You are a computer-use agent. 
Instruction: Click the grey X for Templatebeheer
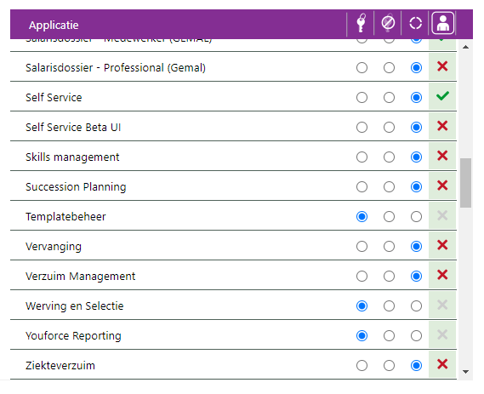(442, 215)
